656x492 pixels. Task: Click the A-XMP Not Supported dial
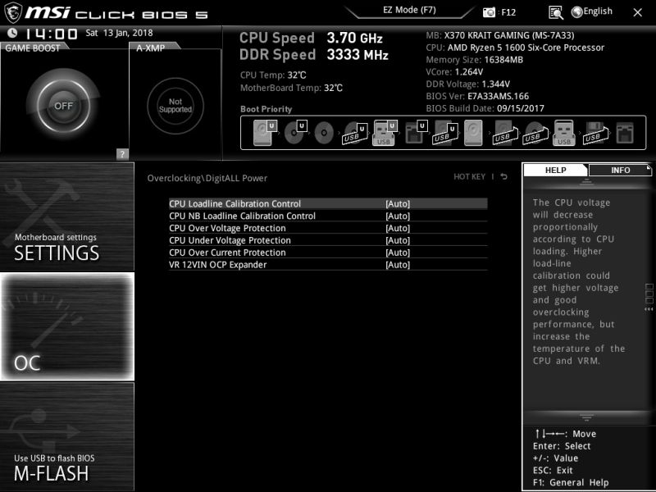(175, 106)
